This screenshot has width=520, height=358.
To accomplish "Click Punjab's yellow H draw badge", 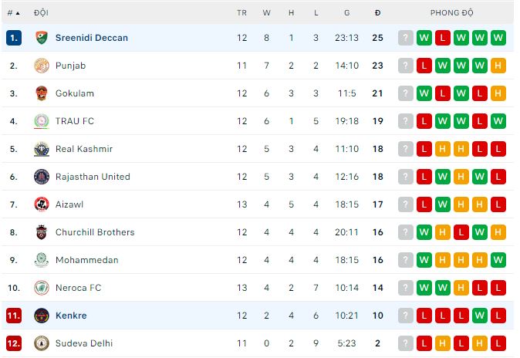I will 498,66.
